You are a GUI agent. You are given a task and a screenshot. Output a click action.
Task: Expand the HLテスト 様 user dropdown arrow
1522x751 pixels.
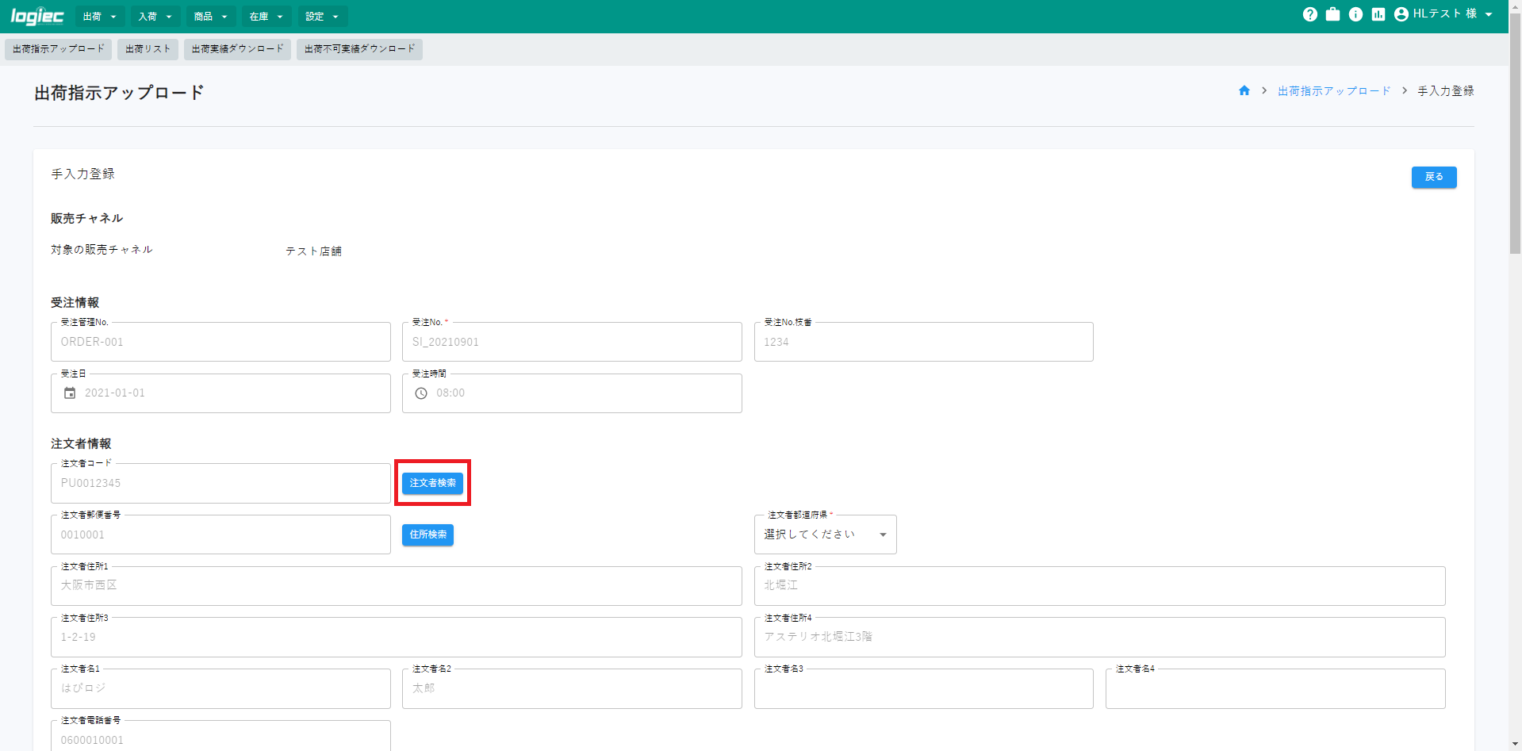tap(1489, 14)
